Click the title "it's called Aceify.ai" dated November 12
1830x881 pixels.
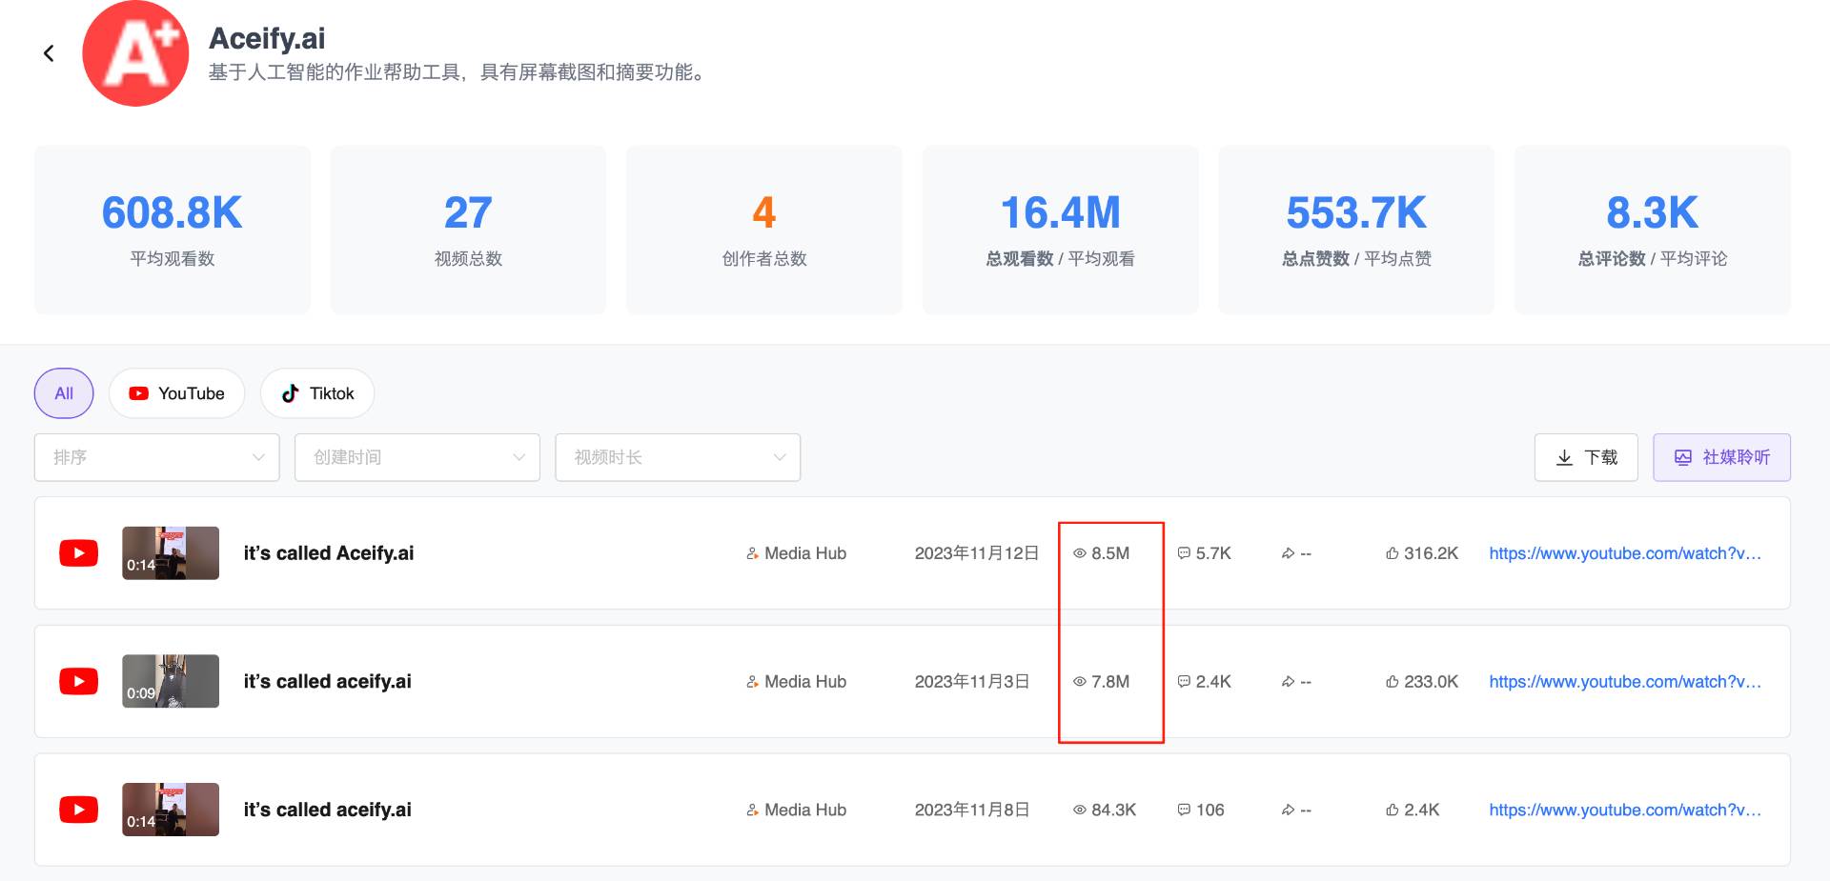pyautogui.click(x=329, y=553)
